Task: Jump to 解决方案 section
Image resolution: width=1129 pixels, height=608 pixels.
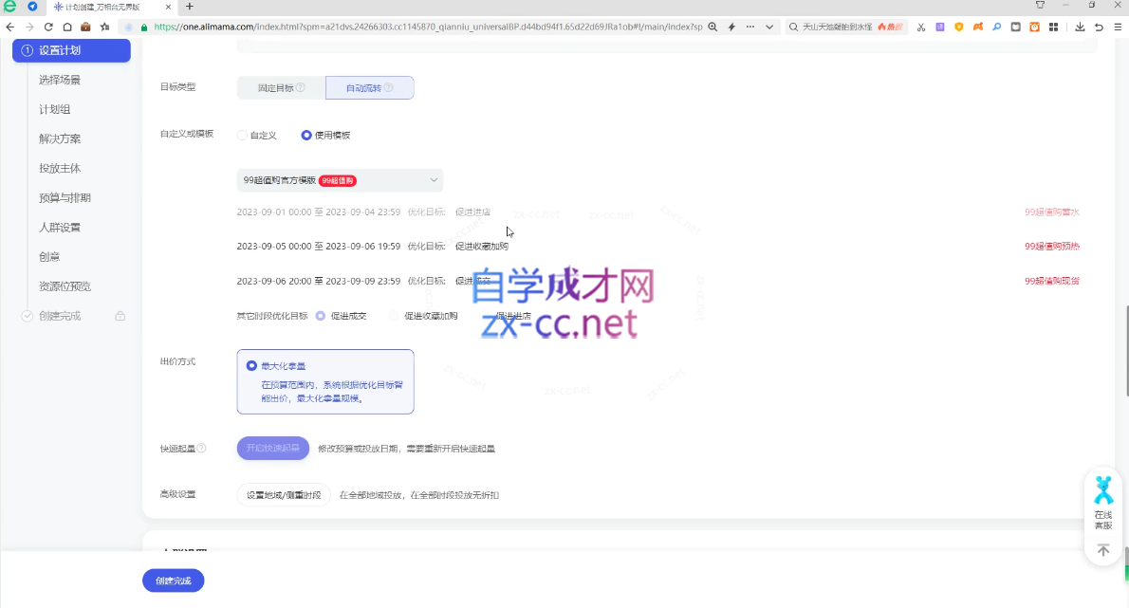Action: (x=60, y=138)
